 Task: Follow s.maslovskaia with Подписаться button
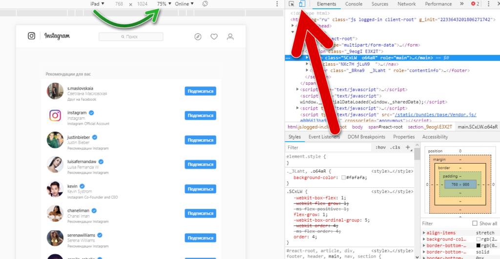pos(200,91)
